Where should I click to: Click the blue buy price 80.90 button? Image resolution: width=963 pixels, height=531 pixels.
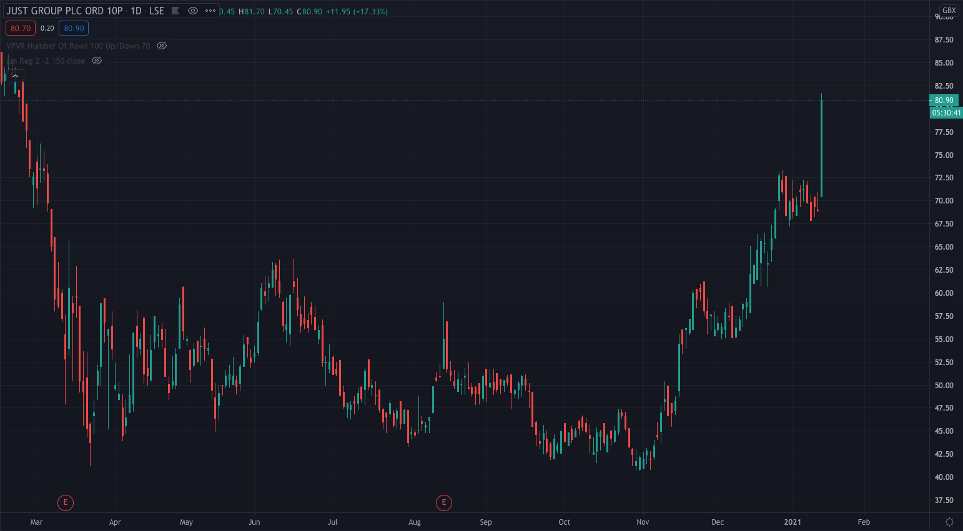[74, 28]
